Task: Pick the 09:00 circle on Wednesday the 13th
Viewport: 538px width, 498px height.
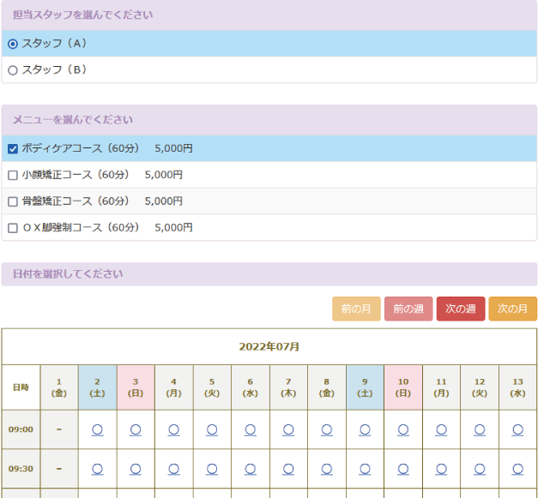Action: [x=517, y=429]
